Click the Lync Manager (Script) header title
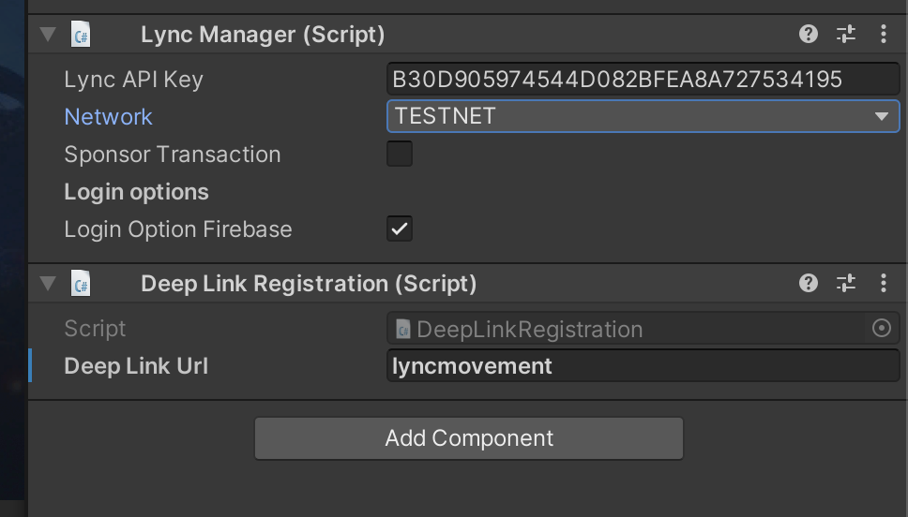The image size is (908, 517). [263, 35]
